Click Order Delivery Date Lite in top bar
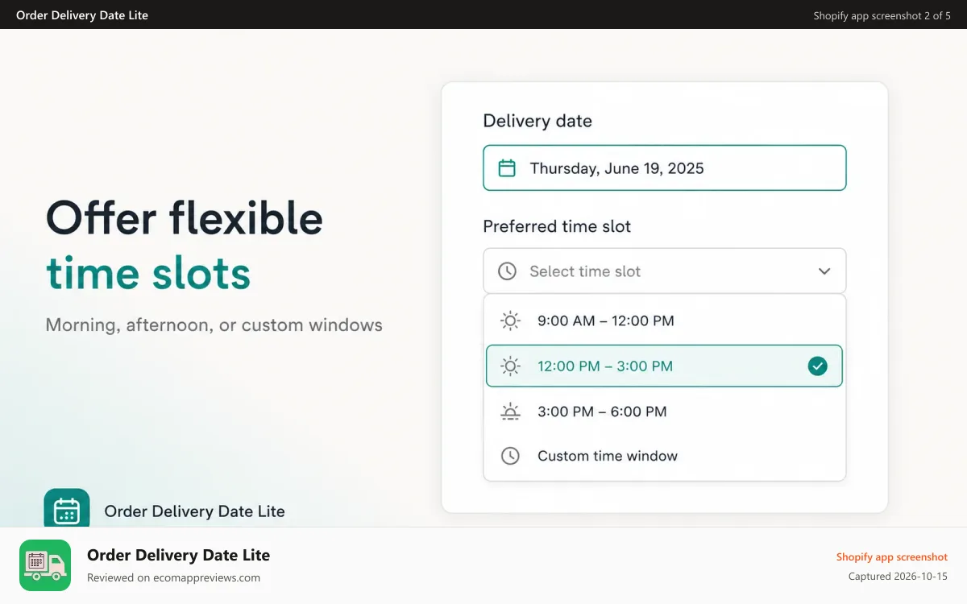Image resolution: width=967 pixels, height=604 pixels. click(x=82, y=15)
